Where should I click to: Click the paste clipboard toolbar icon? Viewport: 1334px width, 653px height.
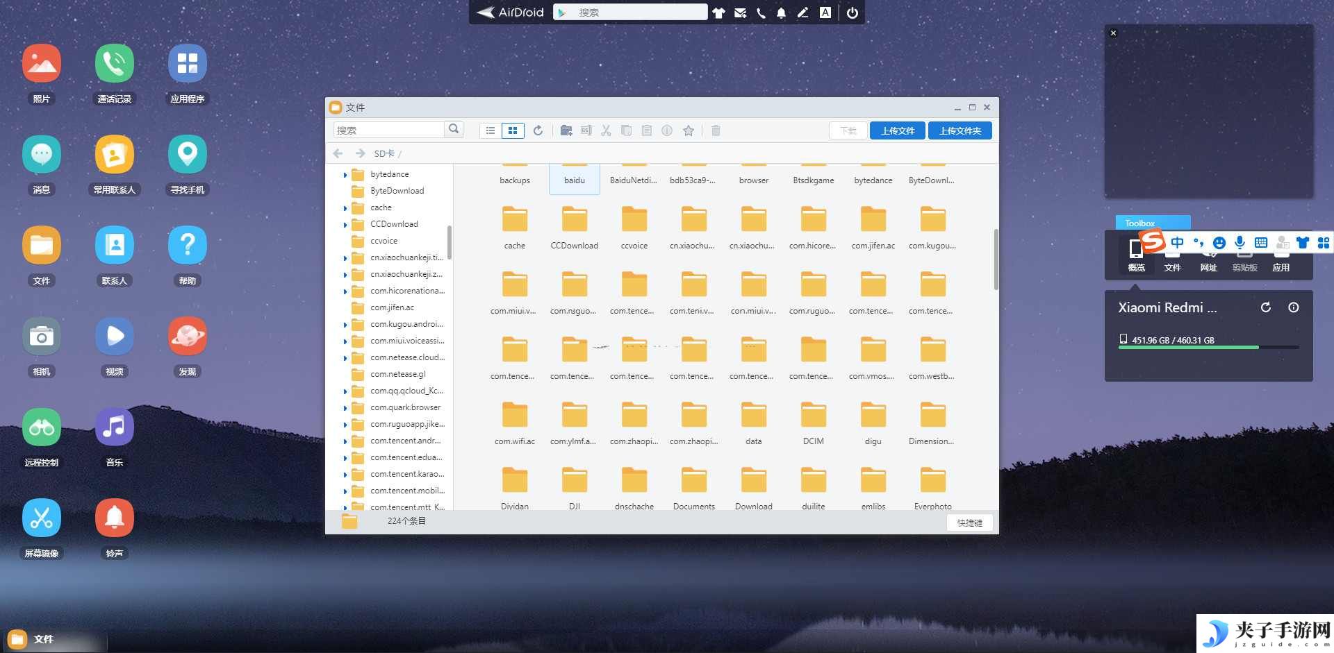(647, 130)
